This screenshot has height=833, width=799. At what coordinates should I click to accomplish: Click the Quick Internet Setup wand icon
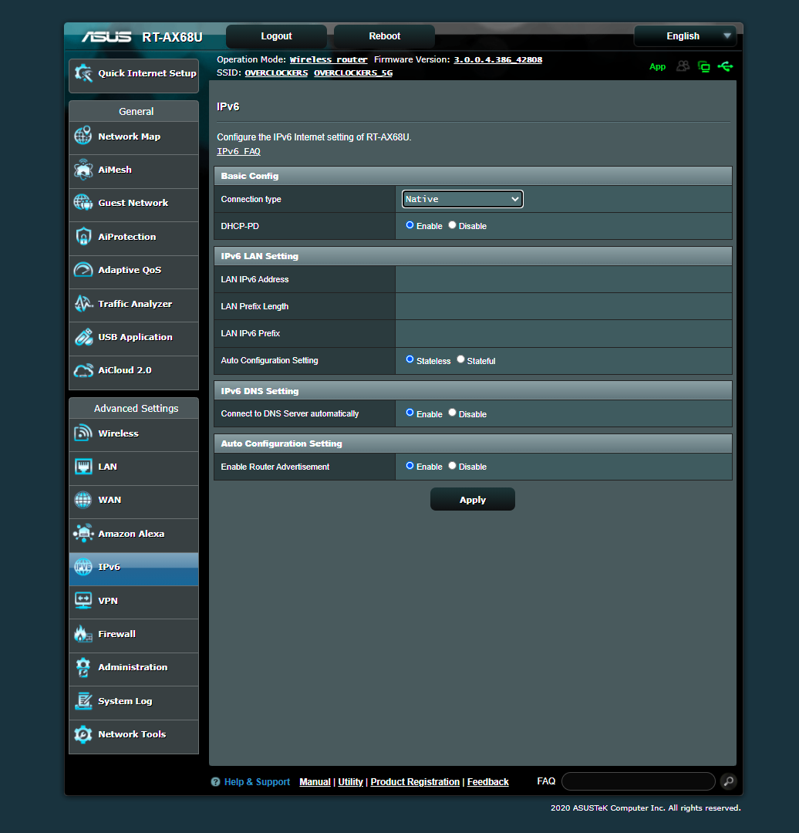[x=83, y=73]
